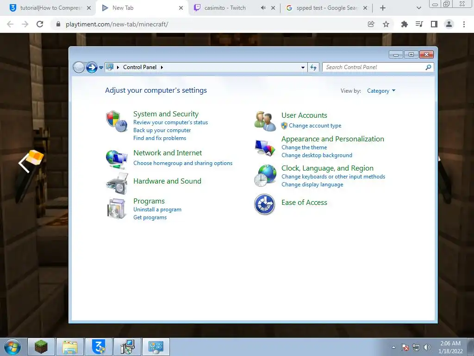Image resolution: width=474 pixels, height=356 pixels.
Task: Open System and Security shield icon
Action: (x=116, y=121)
